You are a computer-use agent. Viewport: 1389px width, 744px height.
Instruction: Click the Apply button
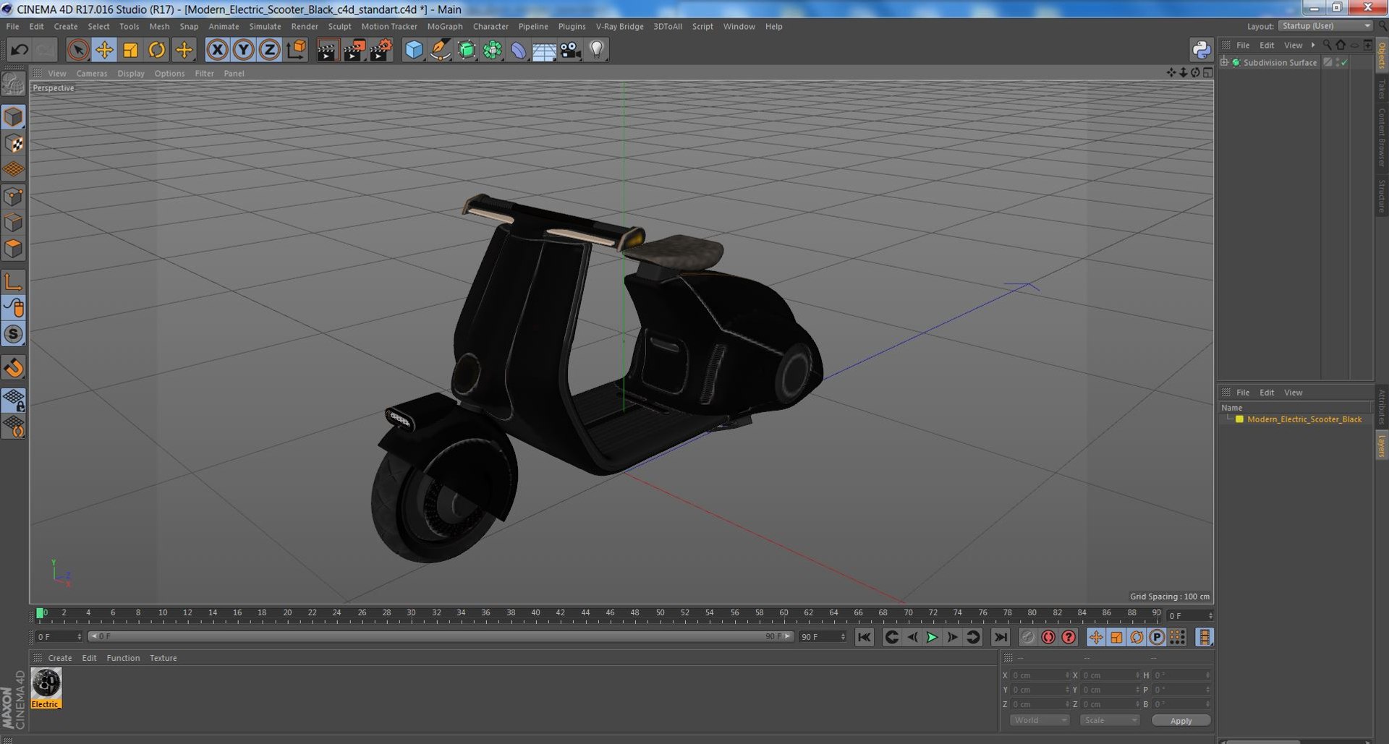pos(1181,720)
